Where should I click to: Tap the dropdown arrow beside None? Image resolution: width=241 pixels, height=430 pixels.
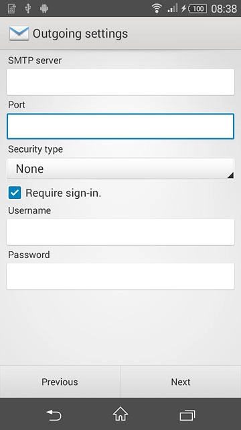(x=230, y=175)
